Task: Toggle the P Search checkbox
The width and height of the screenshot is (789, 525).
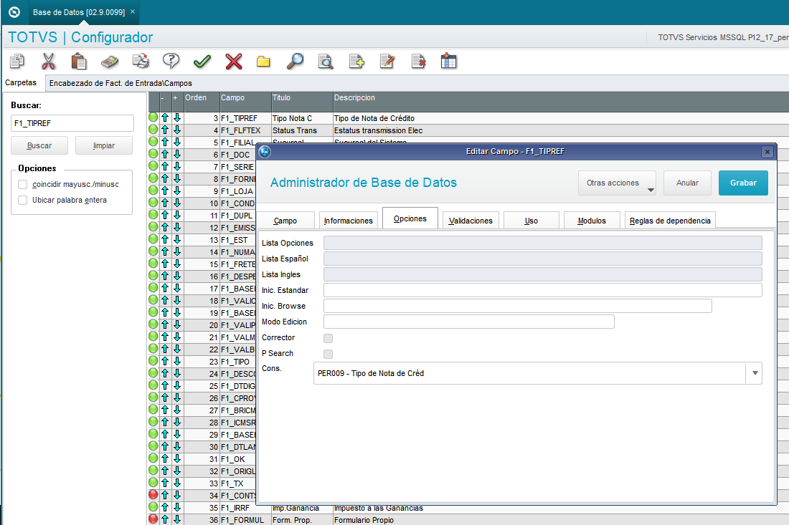Action: pyautogui.click(x=328, y=354)
